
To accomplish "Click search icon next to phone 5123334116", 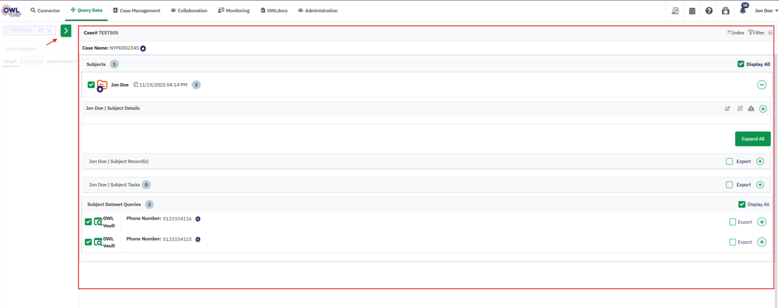I will [x=198, y=219].
